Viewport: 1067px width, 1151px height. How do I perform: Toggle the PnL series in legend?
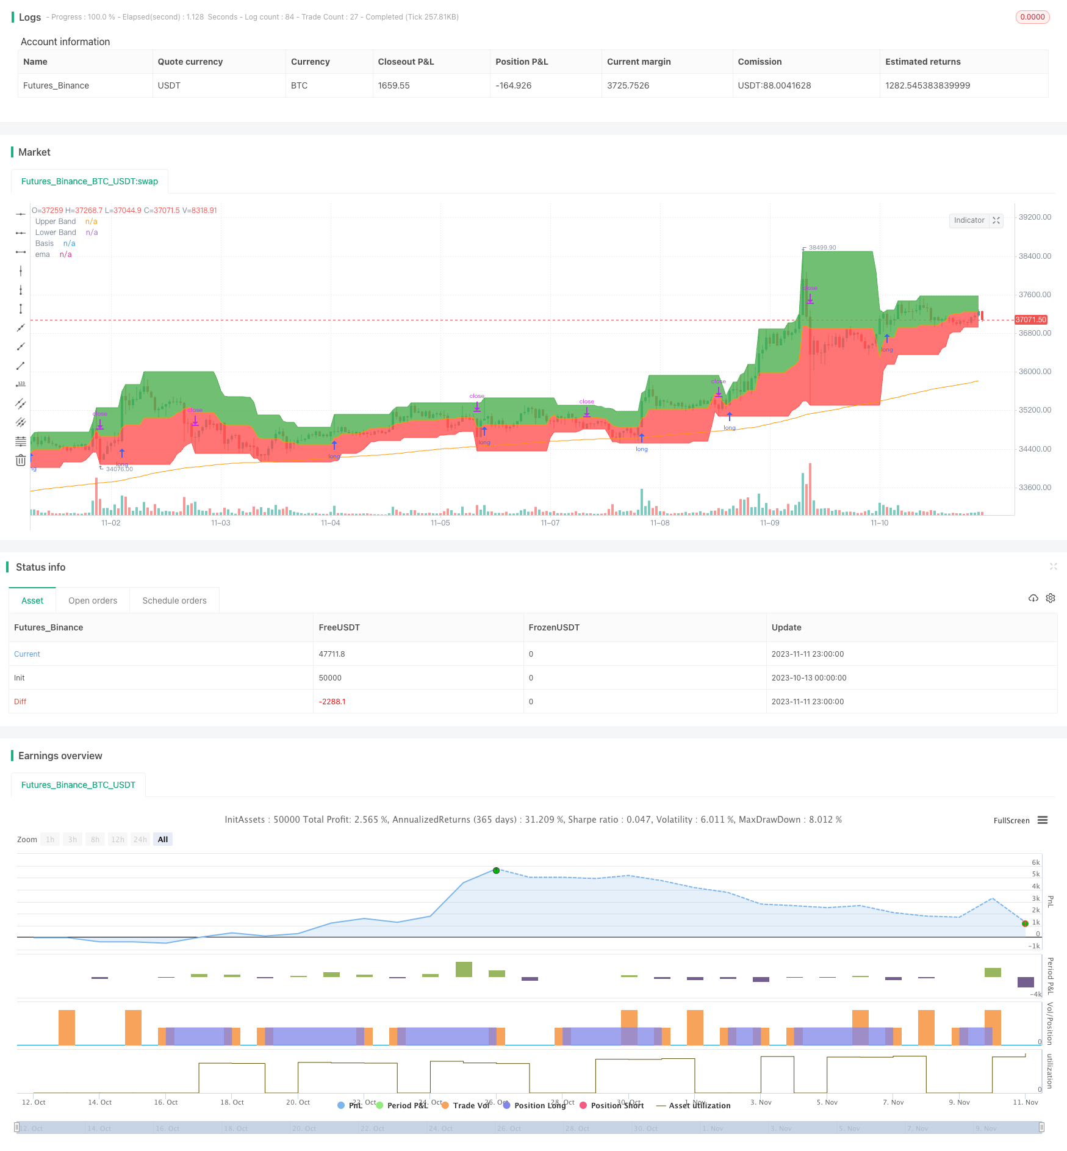pos(350,1105)
